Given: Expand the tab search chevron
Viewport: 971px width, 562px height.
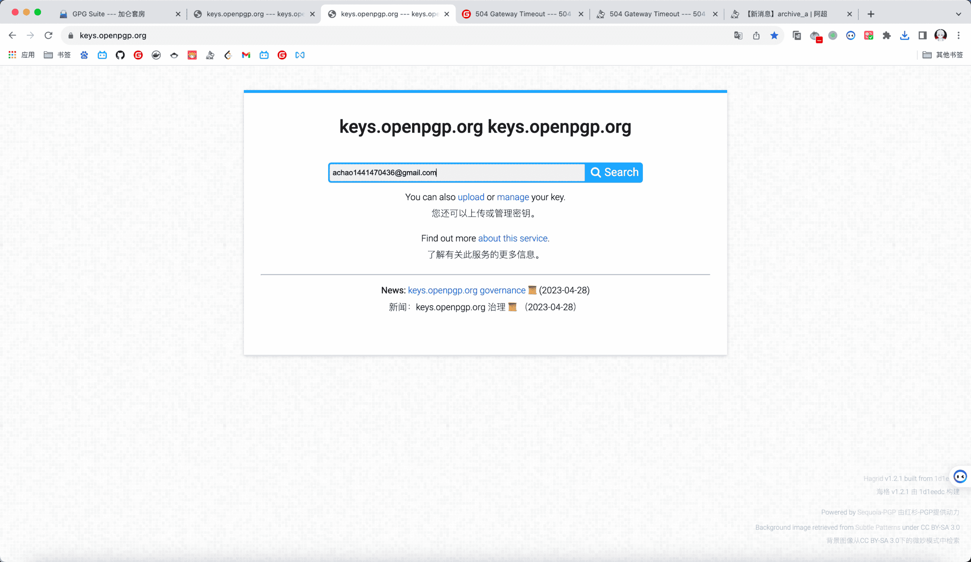Looking at the screenshot, I should pos(958,14).
